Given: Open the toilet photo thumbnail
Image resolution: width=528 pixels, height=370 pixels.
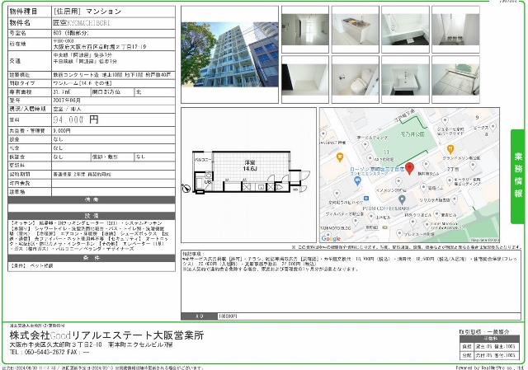Looking at the screenshot, I should (356, 80).
